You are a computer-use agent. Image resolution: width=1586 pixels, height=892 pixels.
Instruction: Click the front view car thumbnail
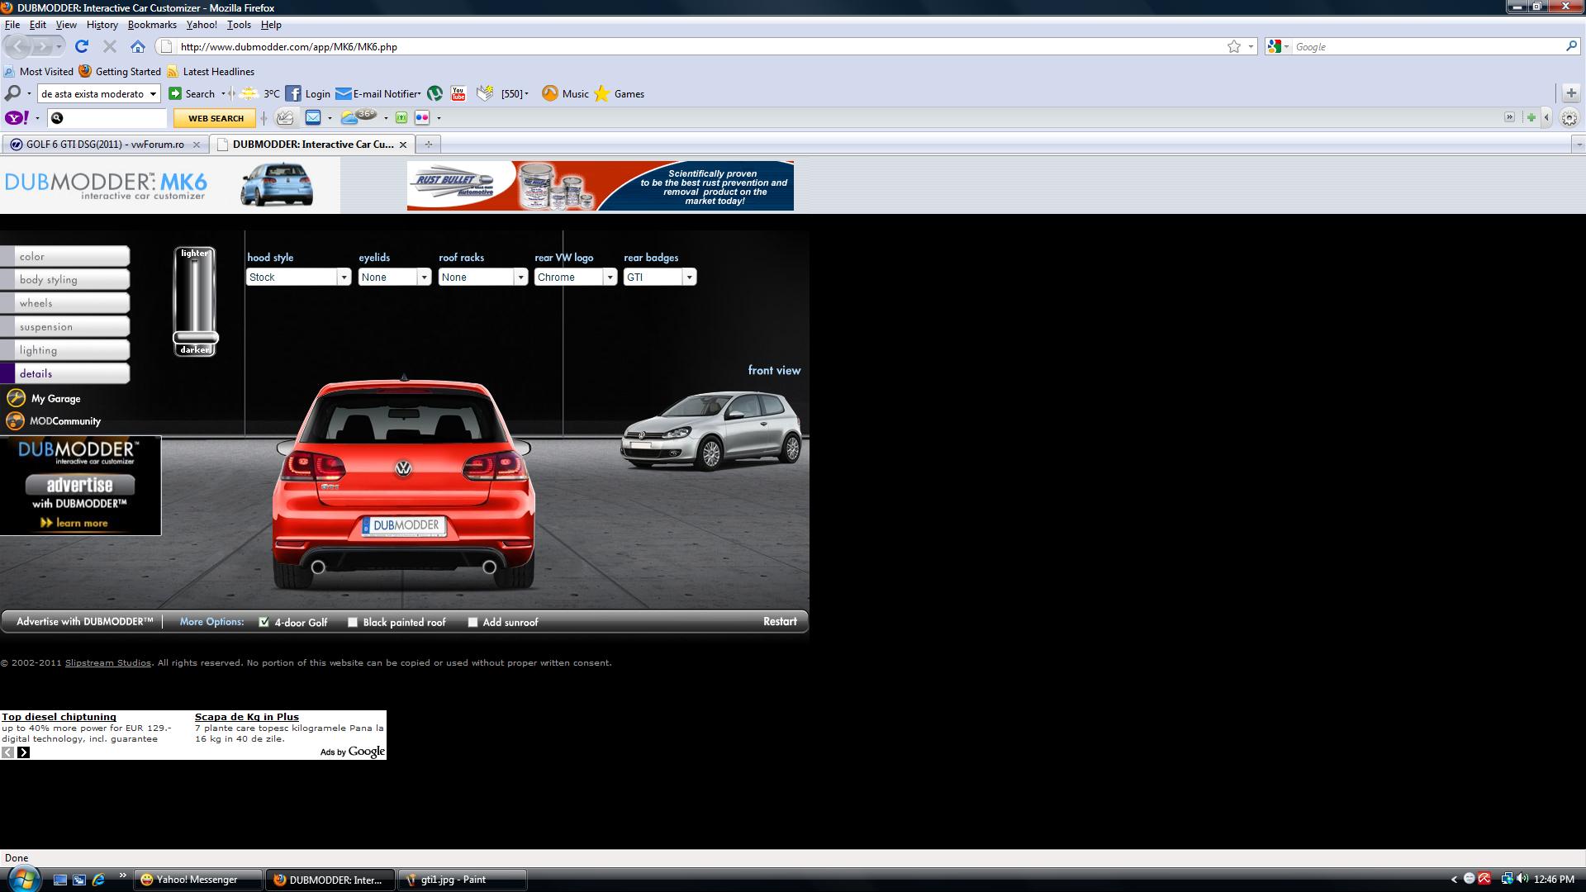point(711,430)
